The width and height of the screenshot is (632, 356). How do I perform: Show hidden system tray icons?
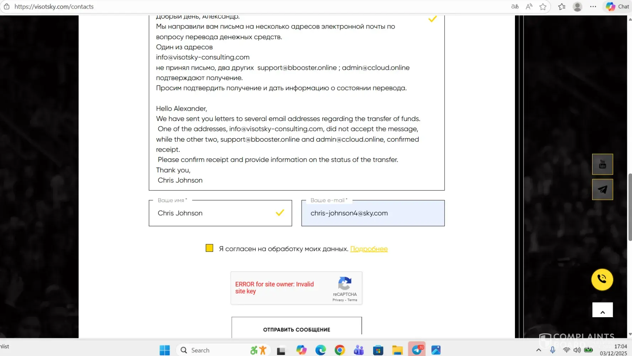(x=538, y=350)
